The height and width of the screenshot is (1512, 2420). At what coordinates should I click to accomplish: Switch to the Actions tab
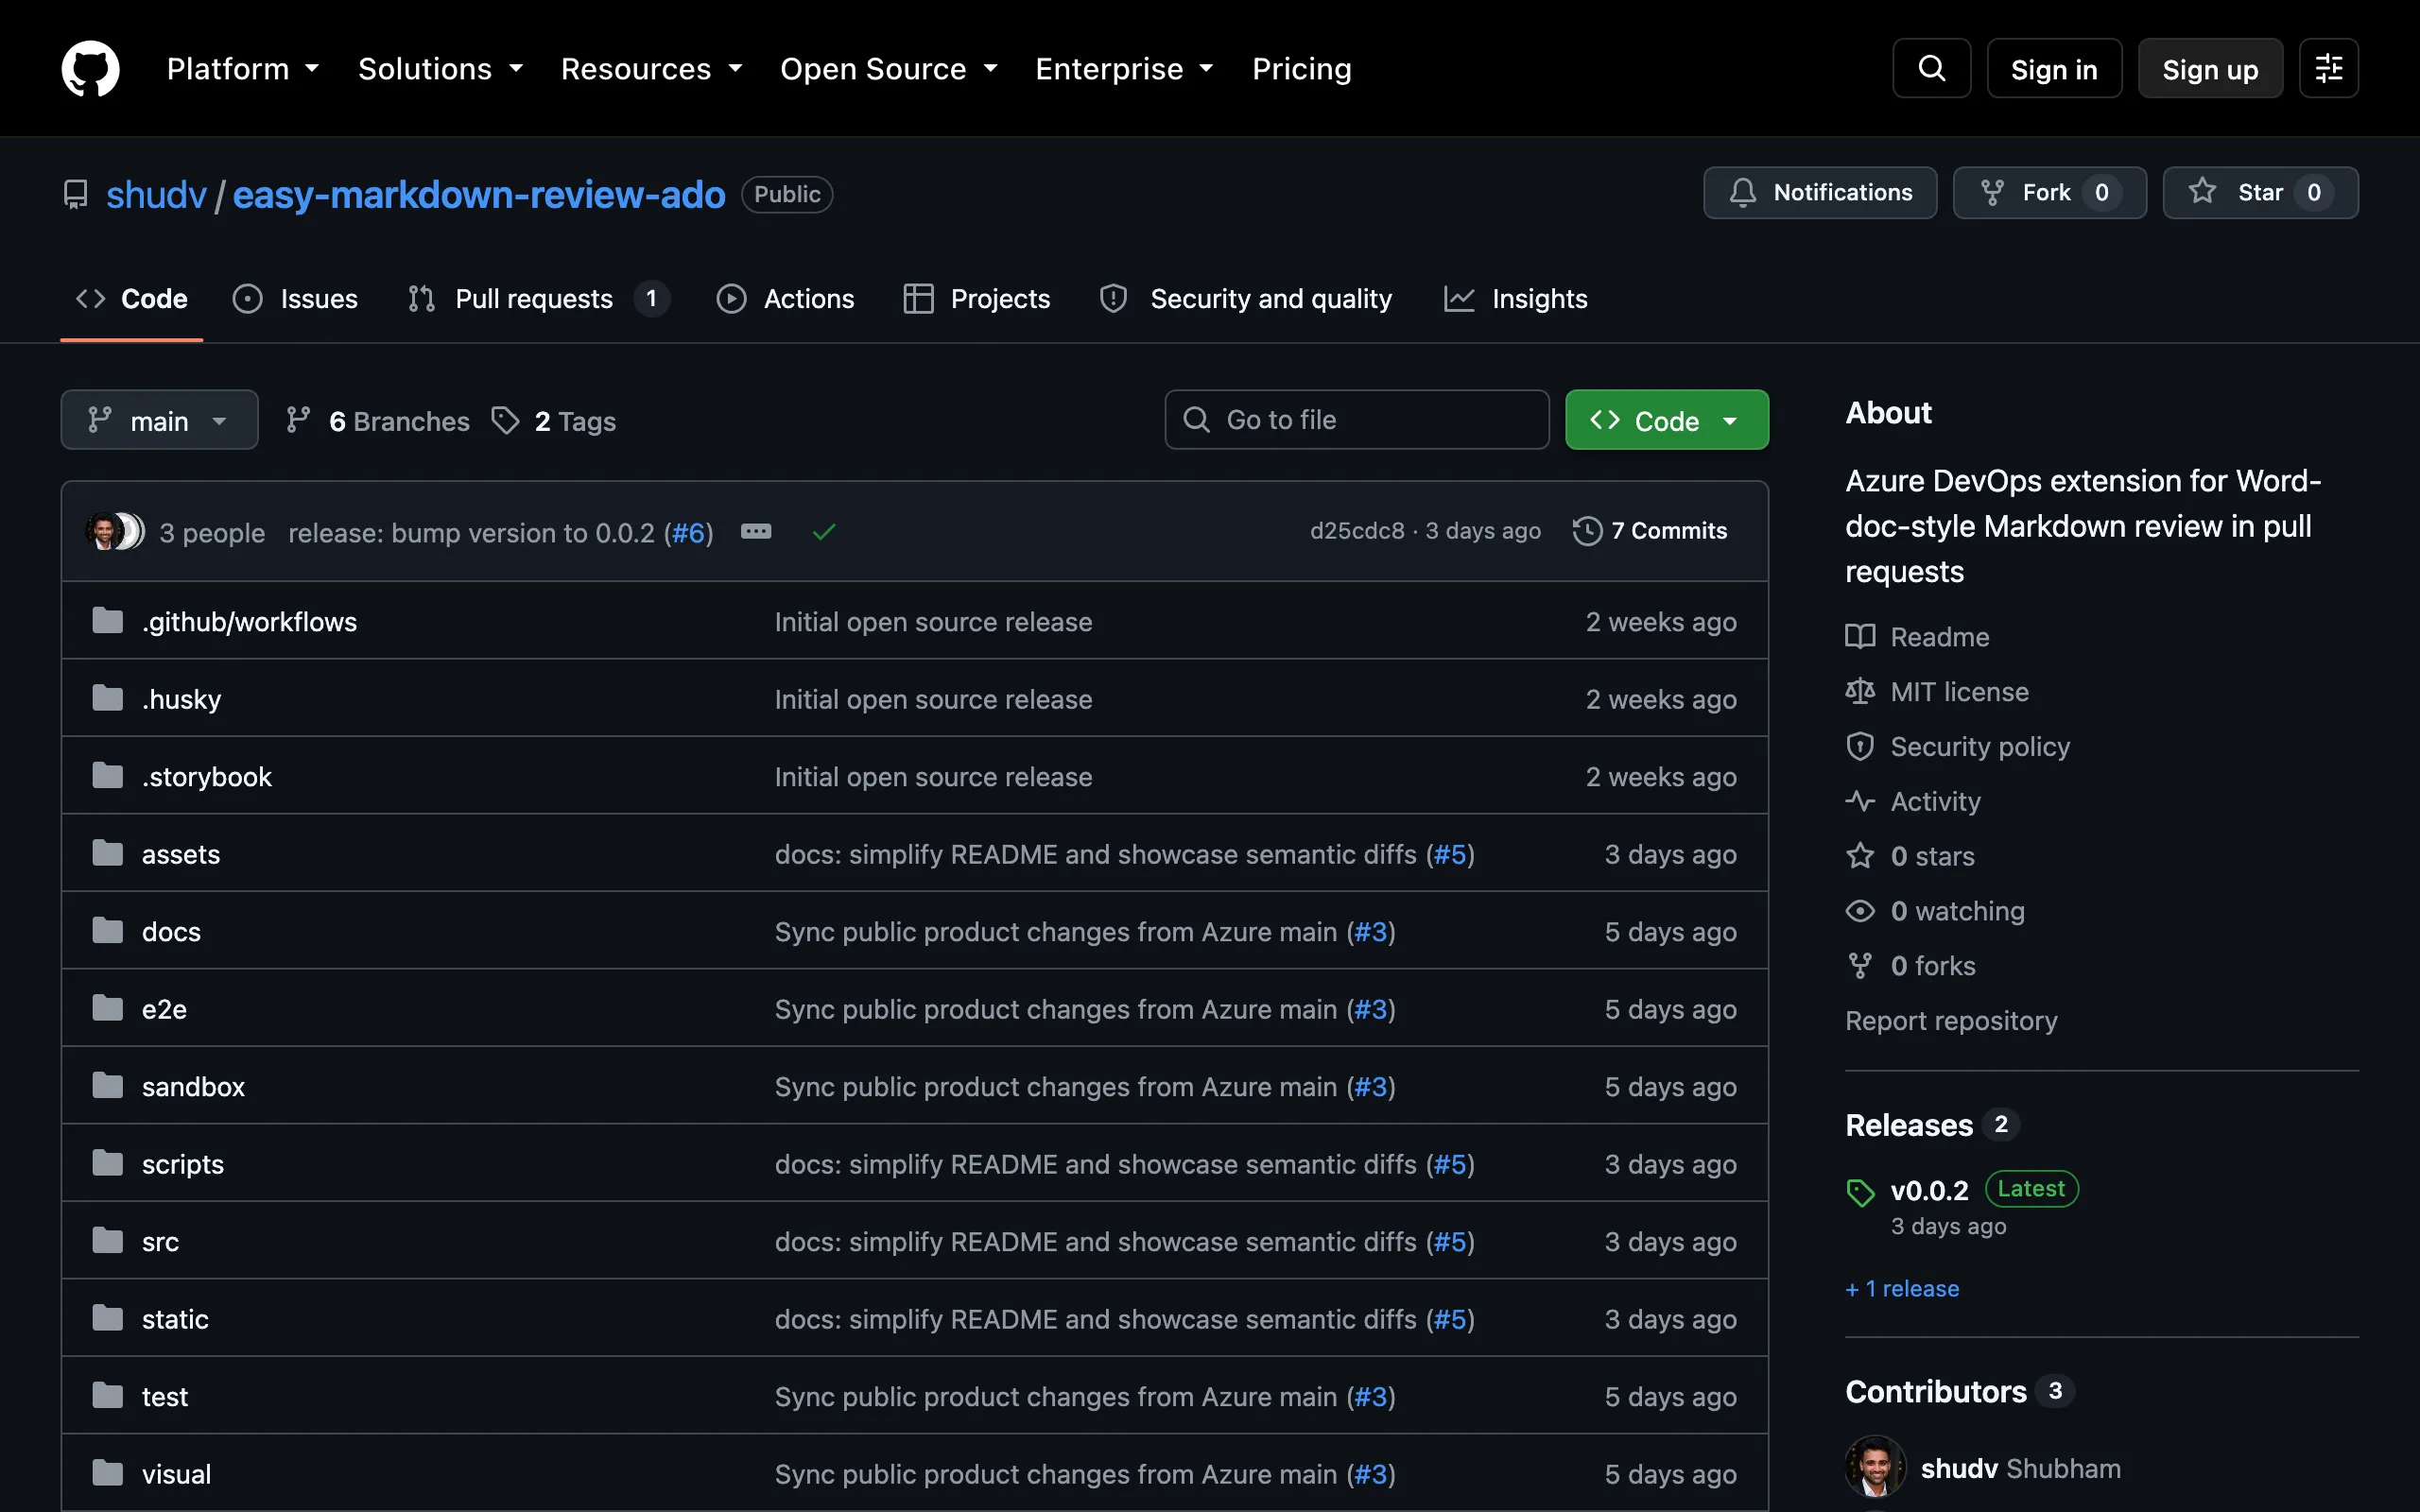(785, 299)
